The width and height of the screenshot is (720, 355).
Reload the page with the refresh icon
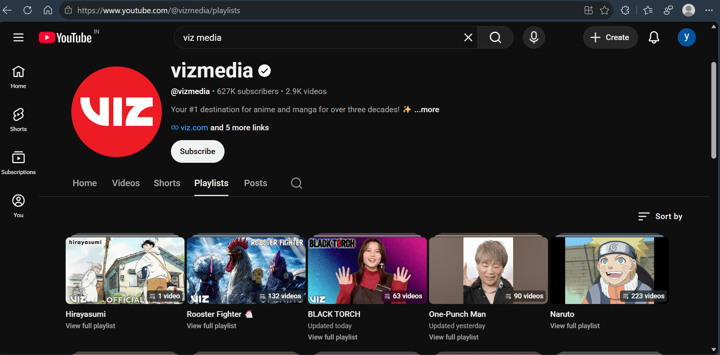(28, 10)
